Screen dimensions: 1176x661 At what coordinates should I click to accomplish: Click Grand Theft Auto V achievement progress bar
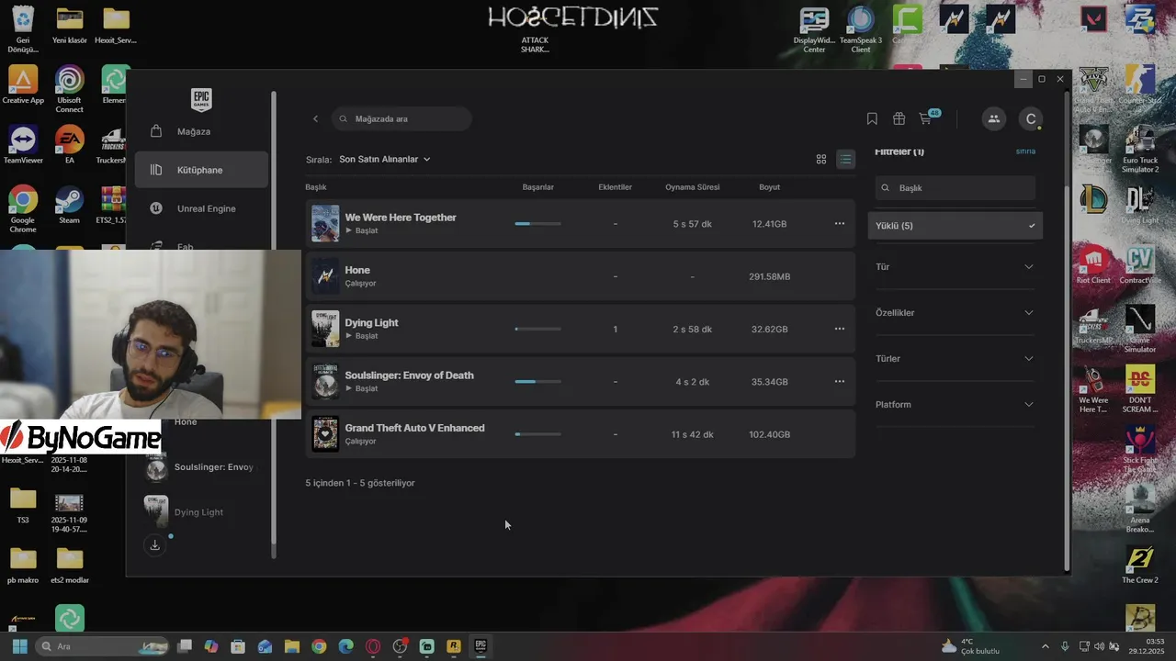538,434
